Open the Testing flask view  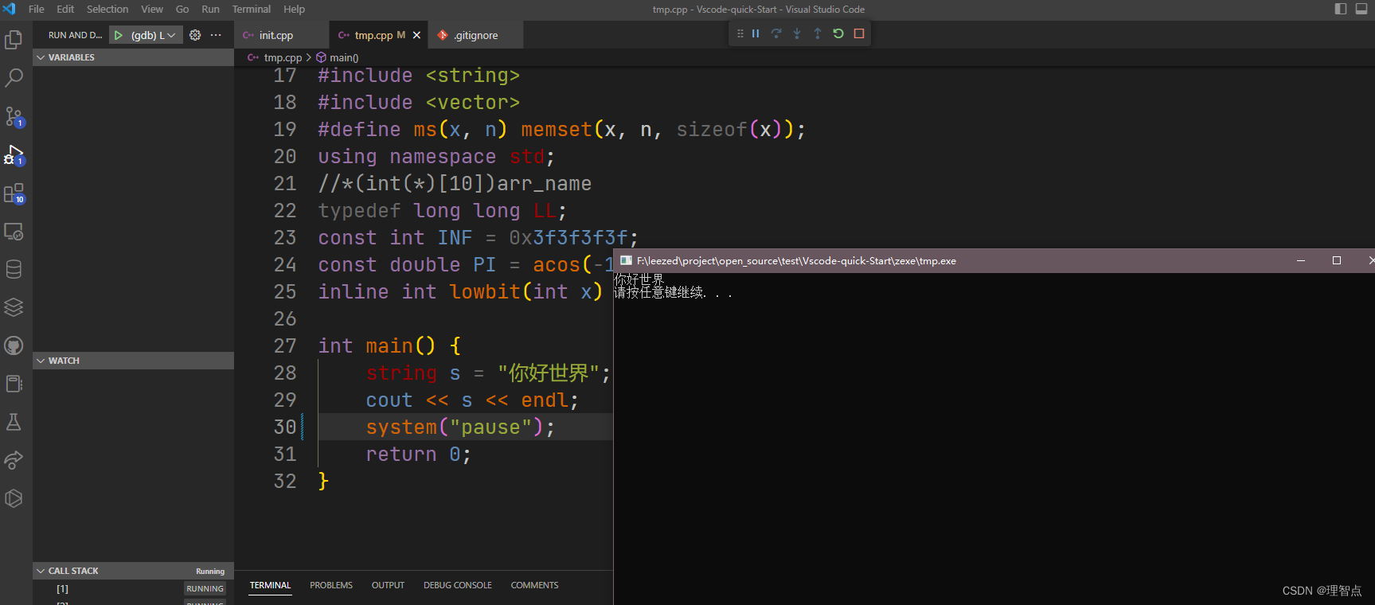coord(14,422)
